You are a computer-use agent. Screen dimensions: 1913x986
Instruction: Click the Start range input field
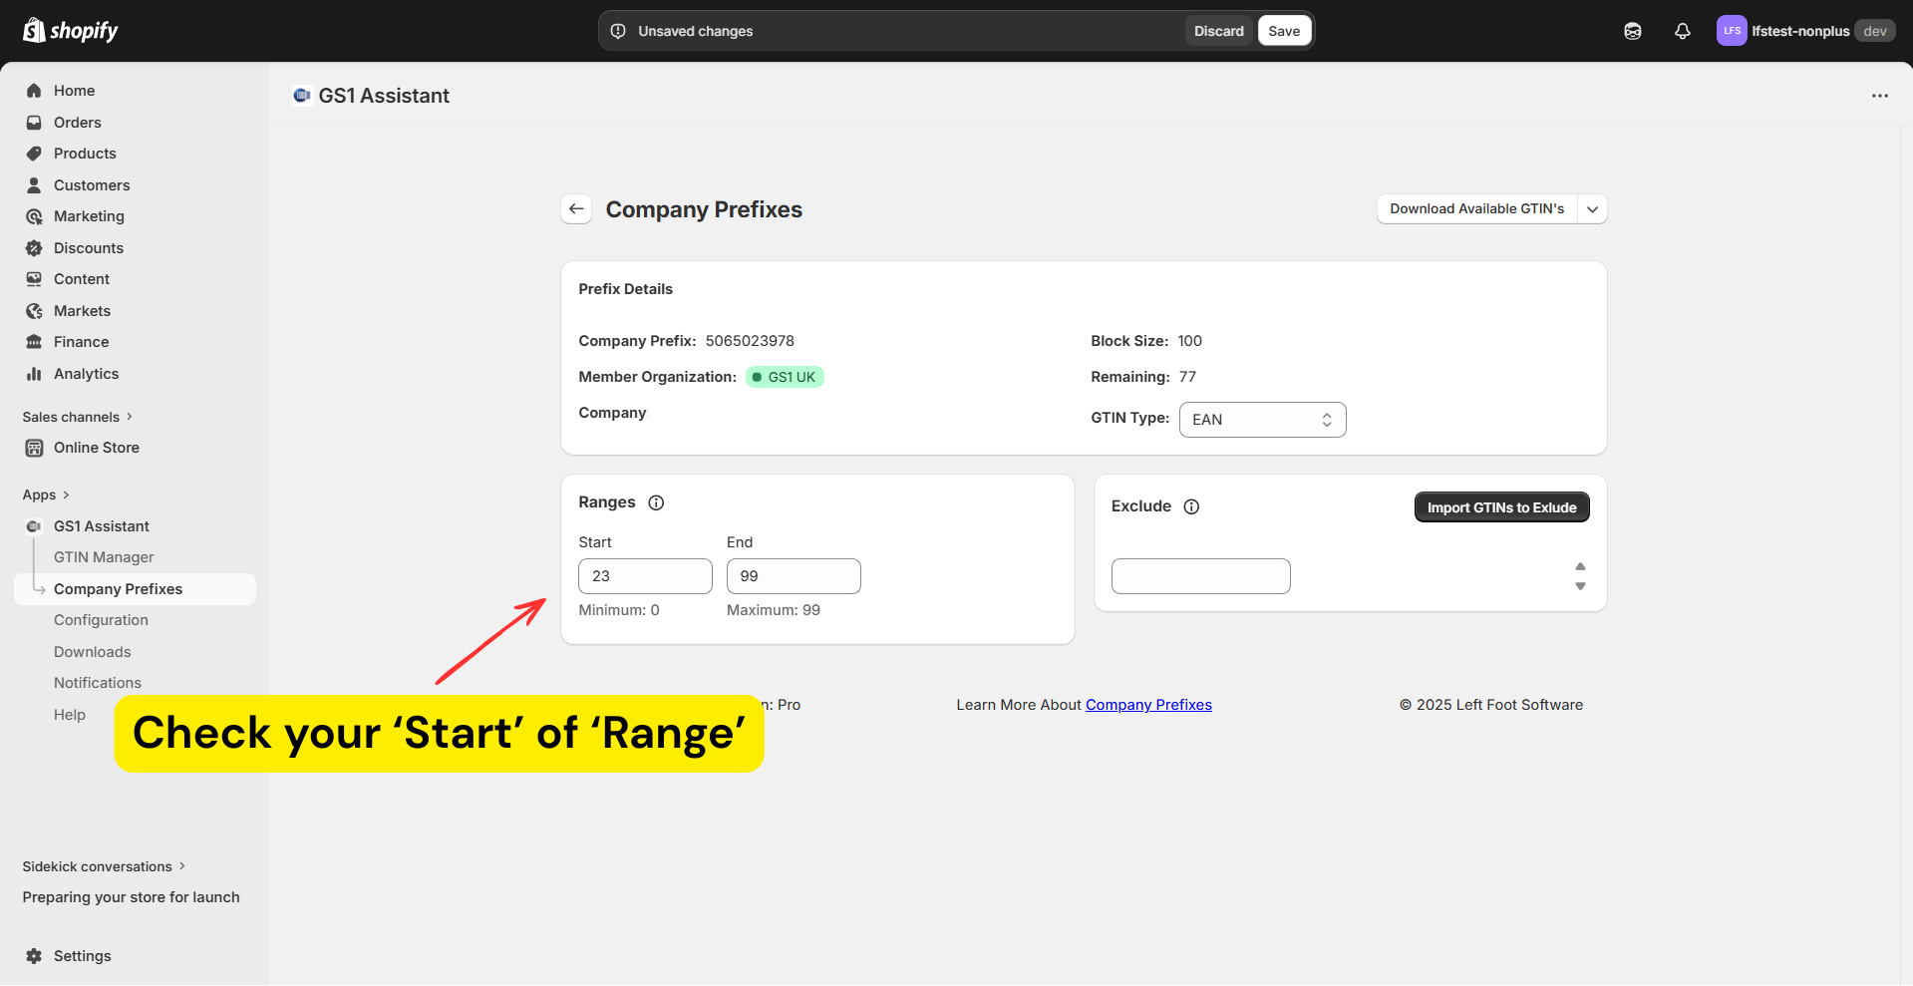click(645, 576)
